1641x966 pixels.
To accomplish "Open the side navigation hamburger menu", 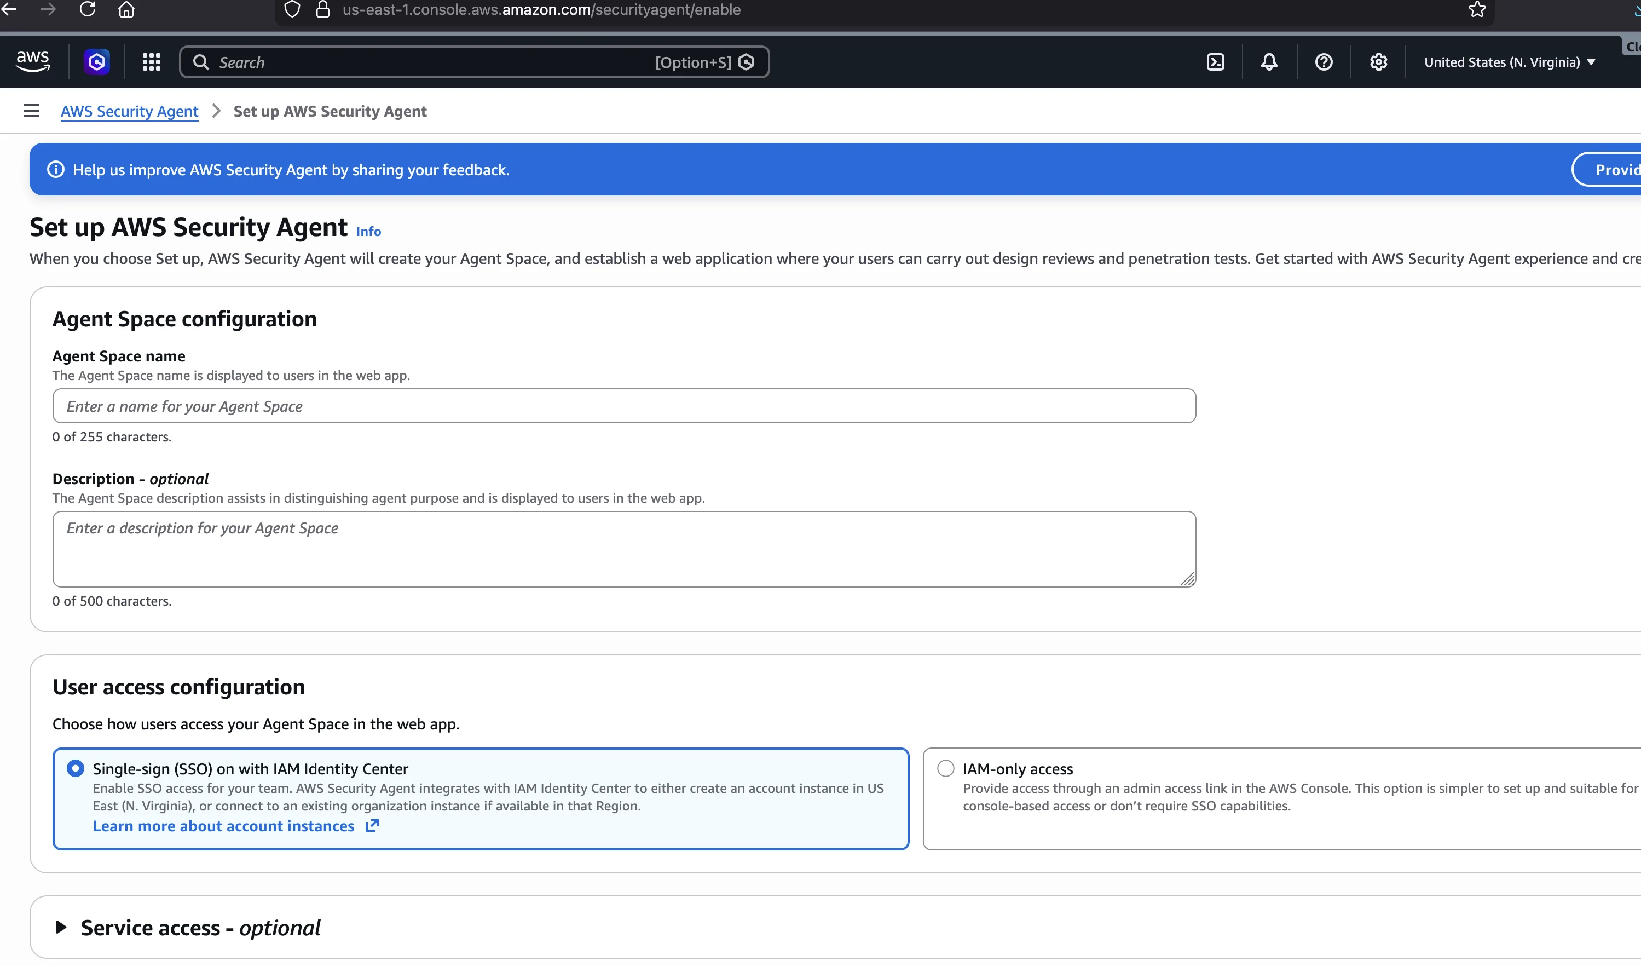I will (x=31, y=111).
